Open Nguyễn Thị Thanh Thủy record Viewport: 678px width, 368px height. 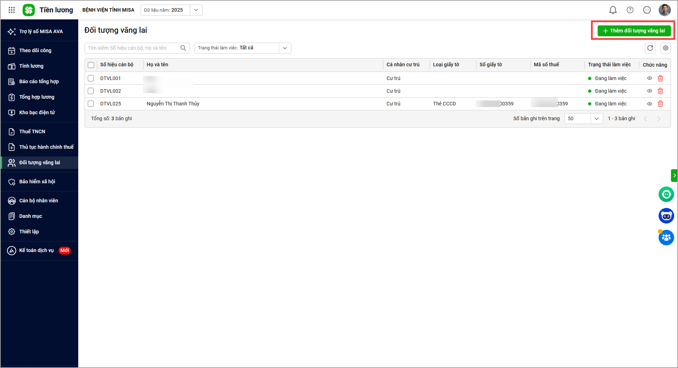pyautogui.click(x=173, y=104)
